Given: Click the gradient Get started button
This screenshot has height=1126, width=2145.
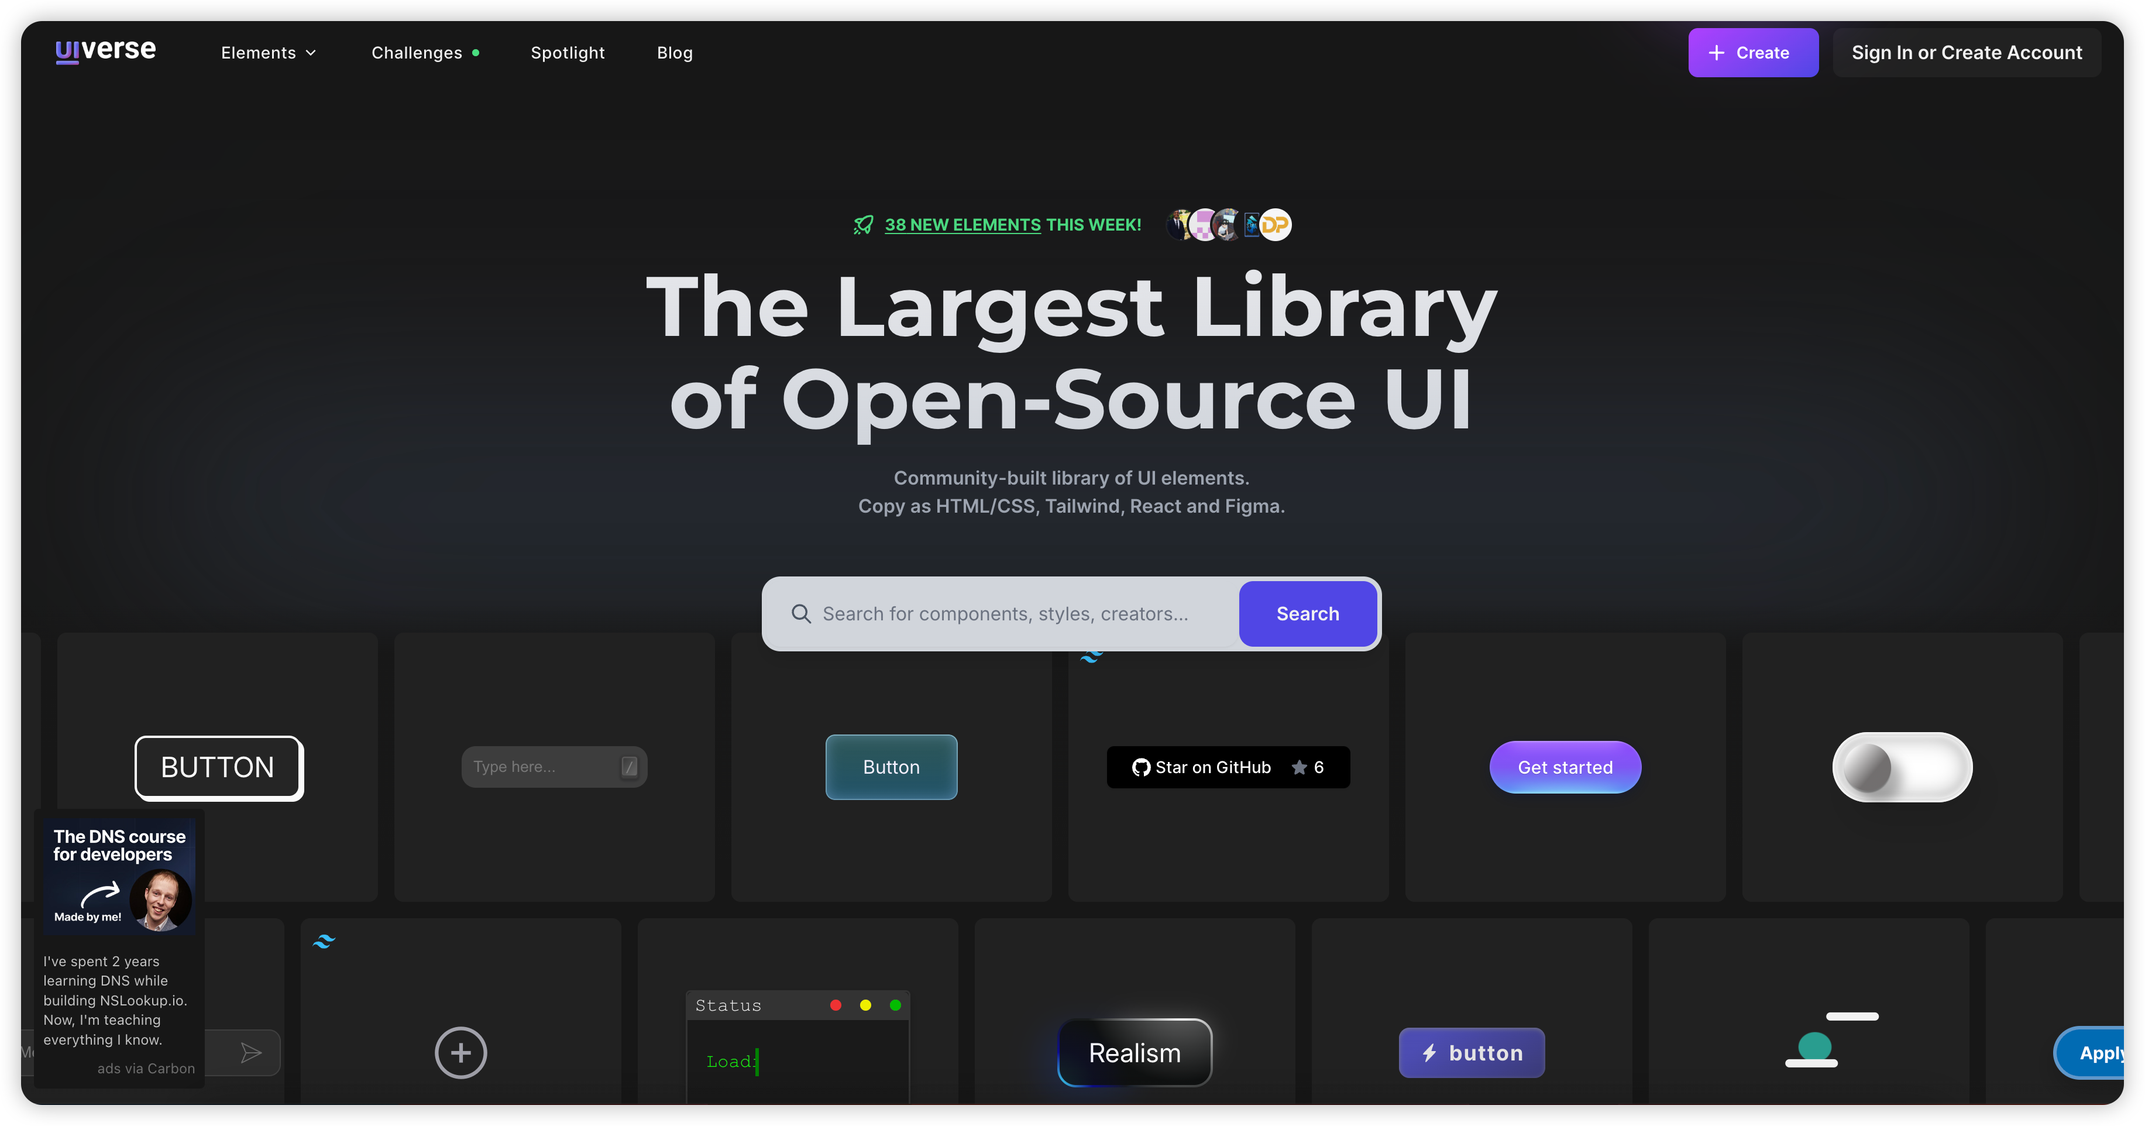Looking at the screenshot, I should pyautogui.click(x=1565, y=767).
